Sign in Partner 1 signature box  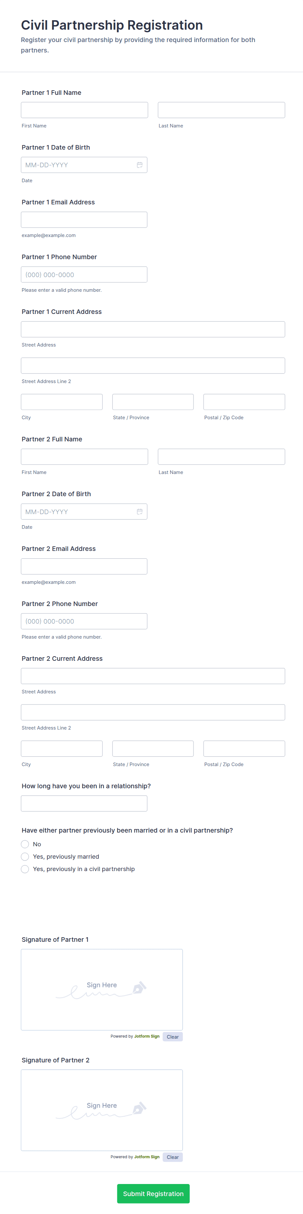tap(102, 990)
